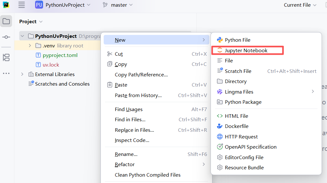327x183 pixels.
Task: Click the Paste clipboard icon
Action: pos(110,85)
